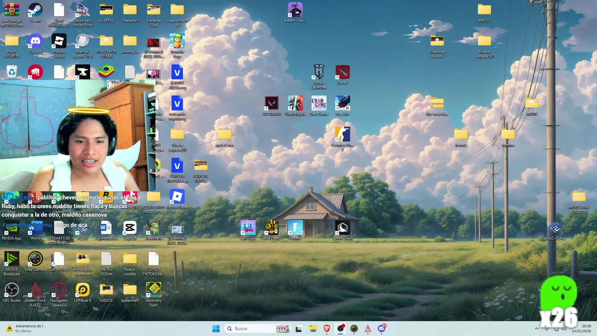Open Fujimori.docx Word document
Image resolution: width=597 pixels, height=336 pixels.
(x=106, y=231)
